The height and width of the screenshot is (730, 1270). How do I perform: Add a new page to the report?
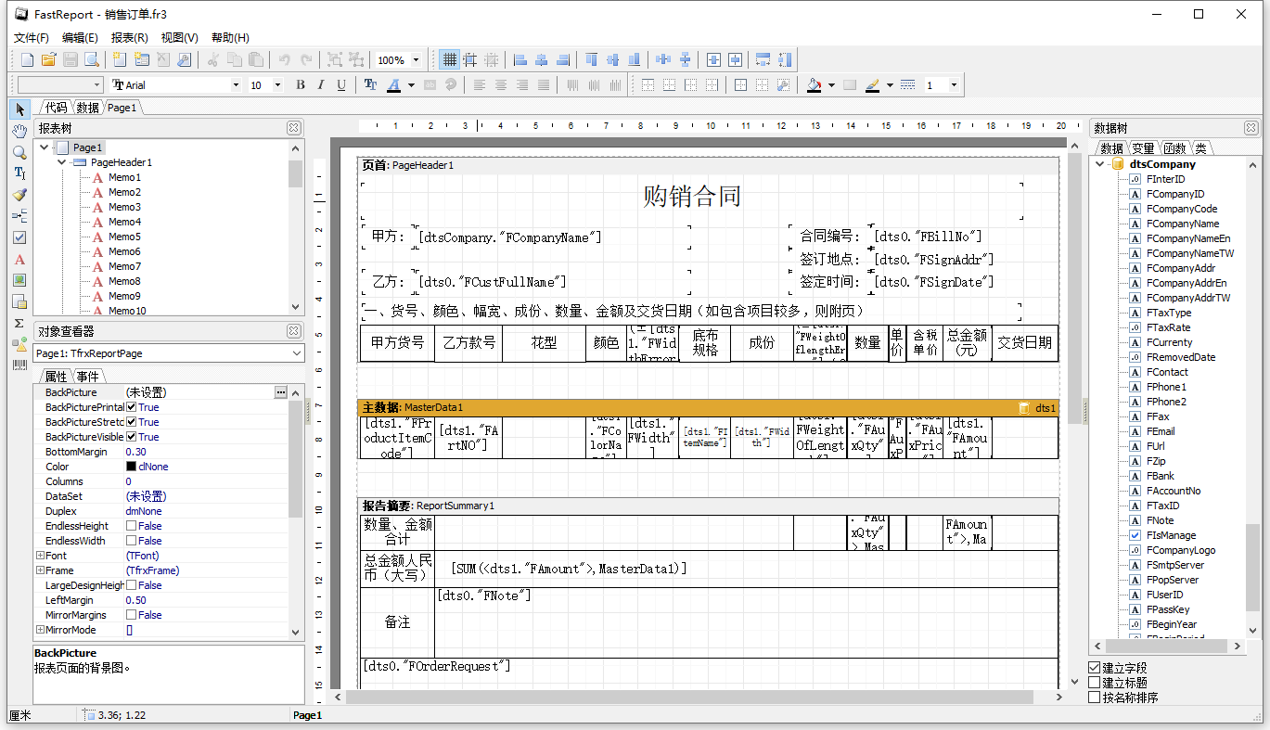tap(120, 59)
